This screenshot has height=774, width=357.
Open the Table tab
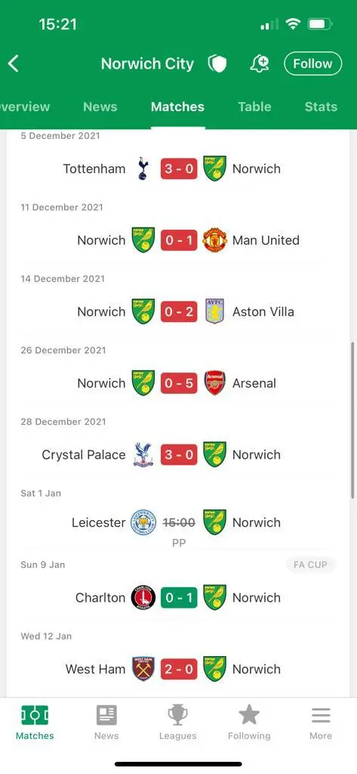tap(254, 107)
